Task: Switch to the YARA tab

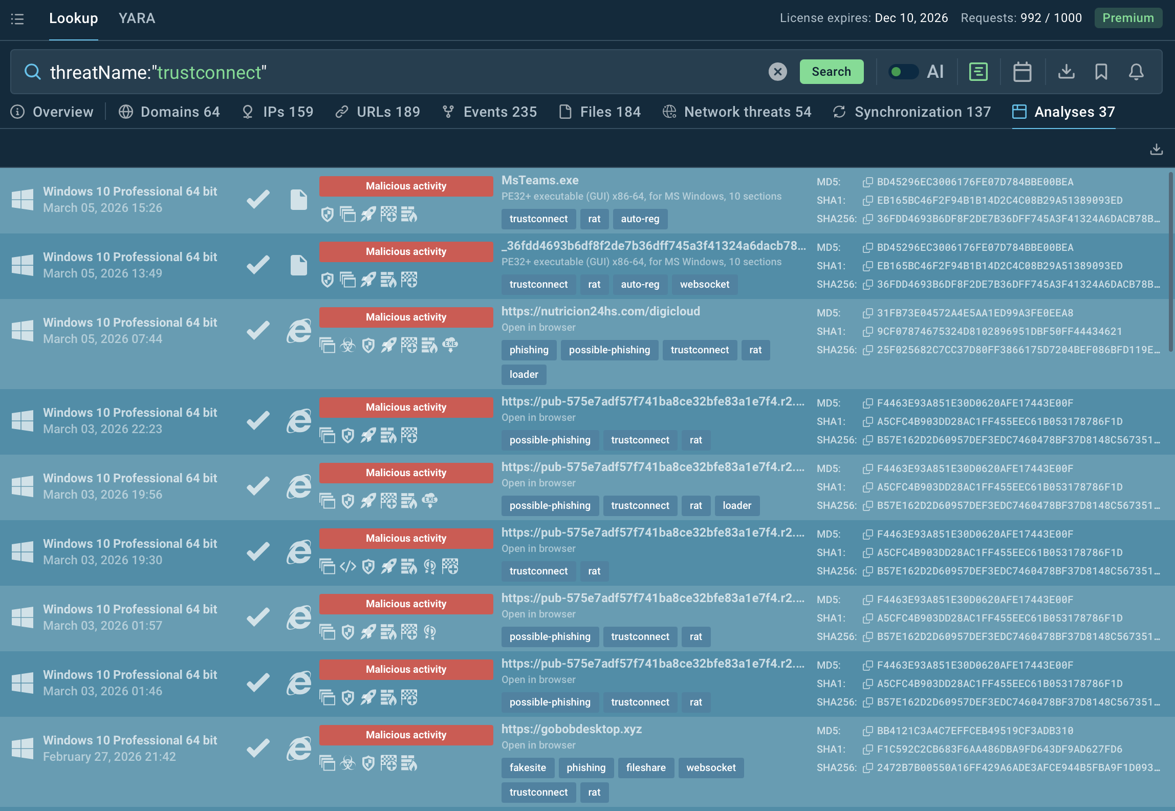Action: (137, 18)
